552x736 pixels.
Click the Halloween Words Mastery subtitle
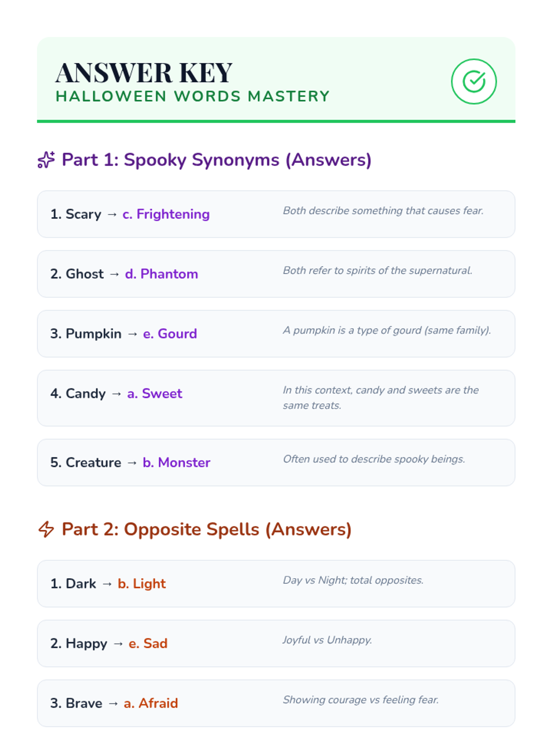pyautogui.click(x=192, y=97)
